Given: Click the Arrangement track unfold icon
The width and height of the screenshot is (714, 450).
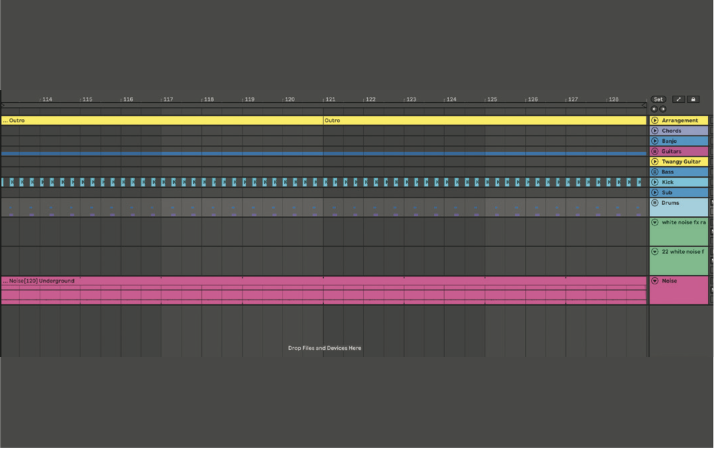Looking at the screenshot, I should pos(654,120).
